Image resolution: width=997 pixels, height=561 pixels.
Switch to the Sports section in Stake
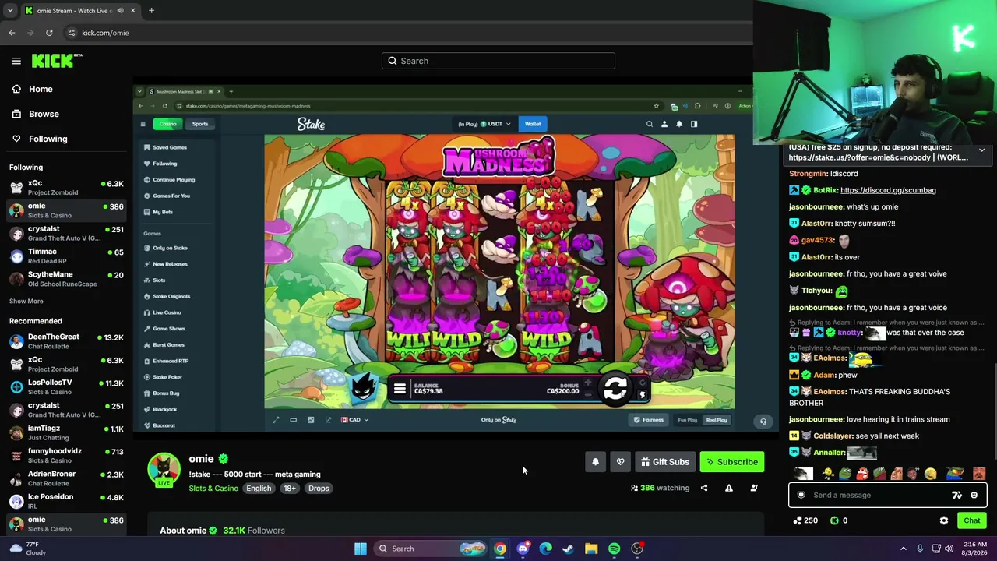click(x=200, y=124)
